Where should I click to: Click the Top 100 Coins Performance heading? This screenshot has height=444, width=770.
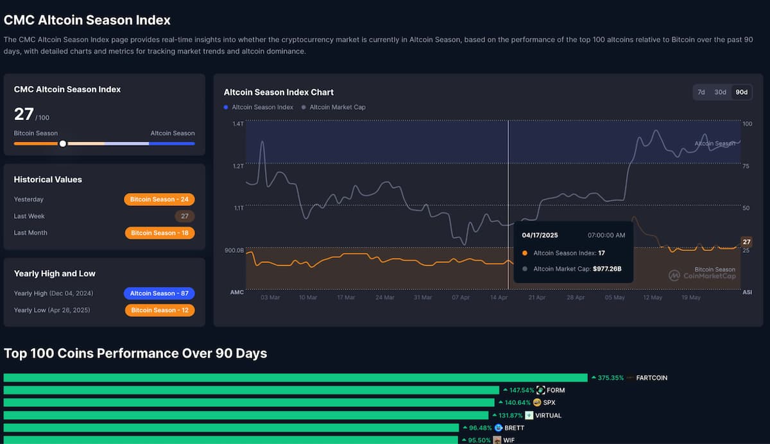[x=135, y=354]
